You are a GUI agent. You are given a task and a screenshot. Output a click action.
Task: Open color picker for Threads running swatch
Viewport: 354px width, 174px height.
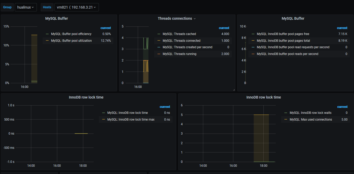point(159,54)
